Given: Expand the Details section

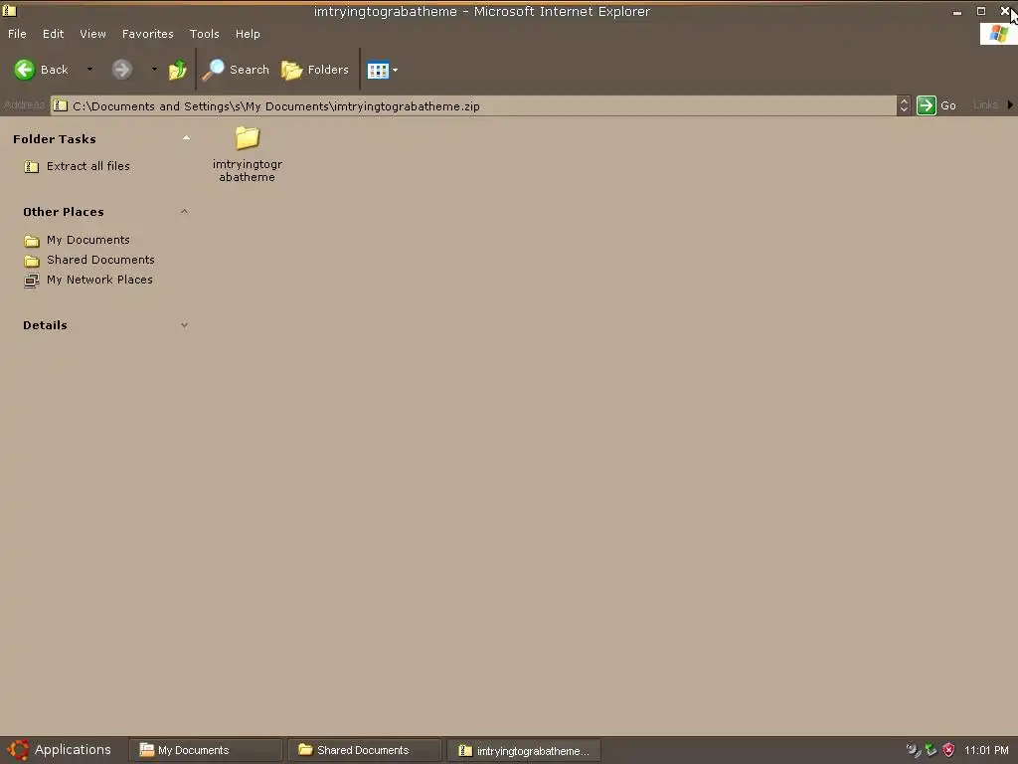Looking at the screenshot, I should point(184,325).
